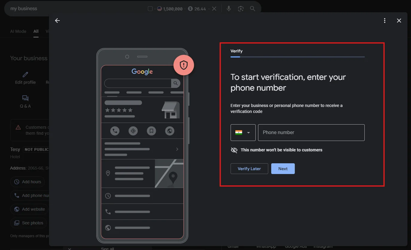Click the crossed-eye visibility icon
This screenshot has height=250, width=411.
pyautogui.click(x=234, y=150)
